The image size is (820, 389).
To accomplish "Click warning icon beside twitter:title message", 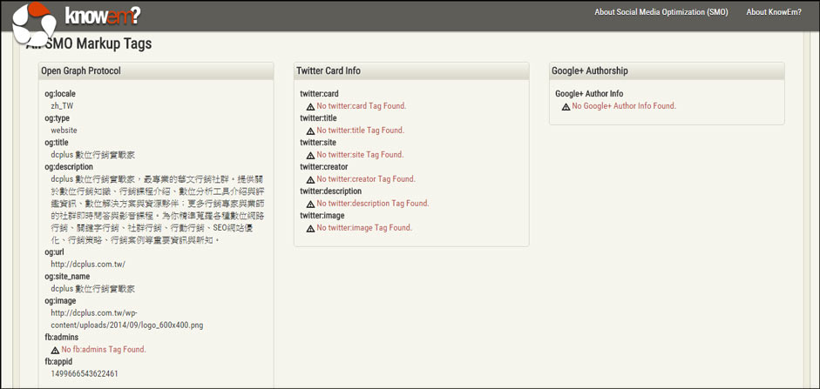I will [310, 131].
